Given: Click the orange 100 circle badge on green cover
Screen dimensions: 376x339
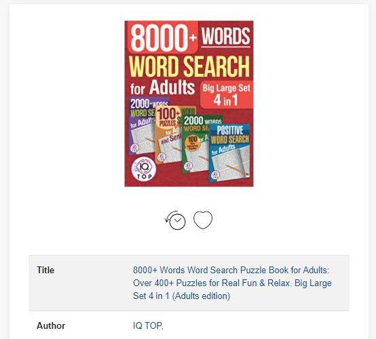Looking at the screenshot, I should [x=192, y=143].
